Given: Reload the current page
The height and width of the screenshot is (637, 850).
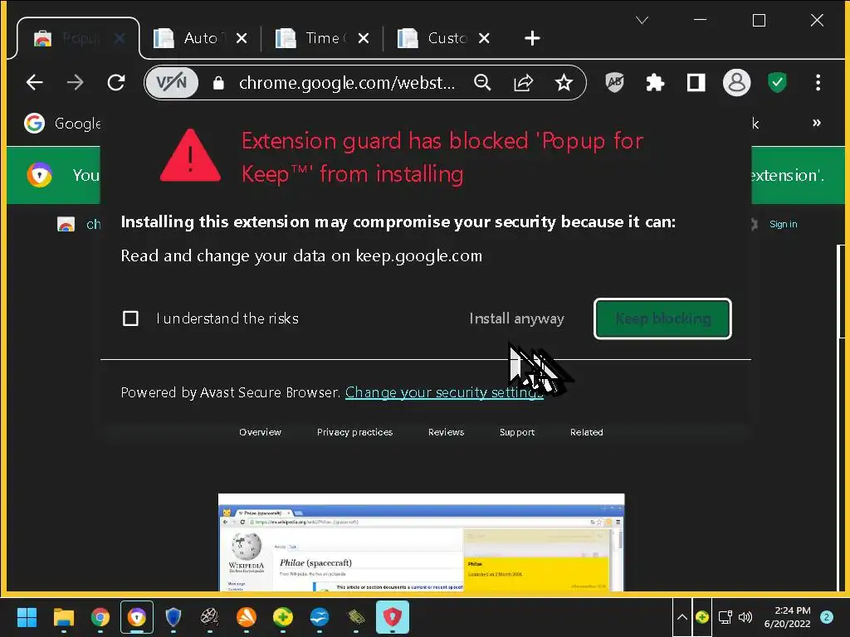Looking at the screenshot, I should (x=116, y=82).
